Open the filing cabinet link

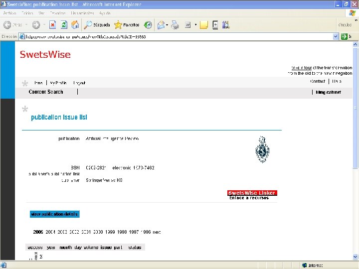328,92
